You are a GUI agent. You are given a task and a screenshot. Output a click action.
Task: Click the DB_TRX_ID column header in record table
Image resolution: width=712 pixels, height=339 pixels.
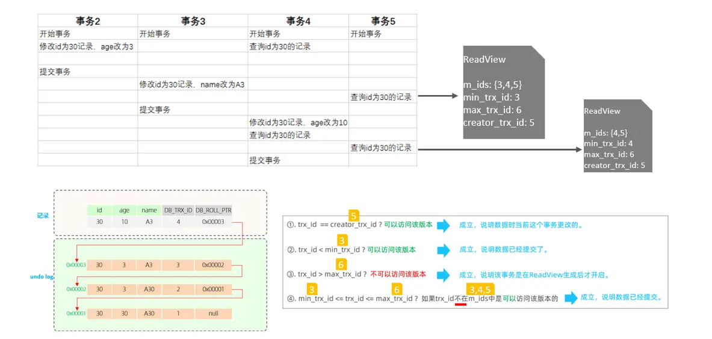[x=177, y=210]
